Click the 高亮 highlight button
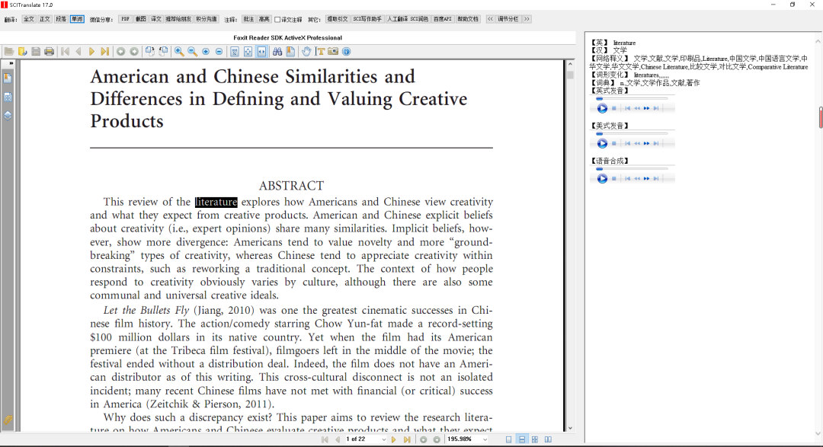This screenshot has height=447, width=823. (264, 19)
